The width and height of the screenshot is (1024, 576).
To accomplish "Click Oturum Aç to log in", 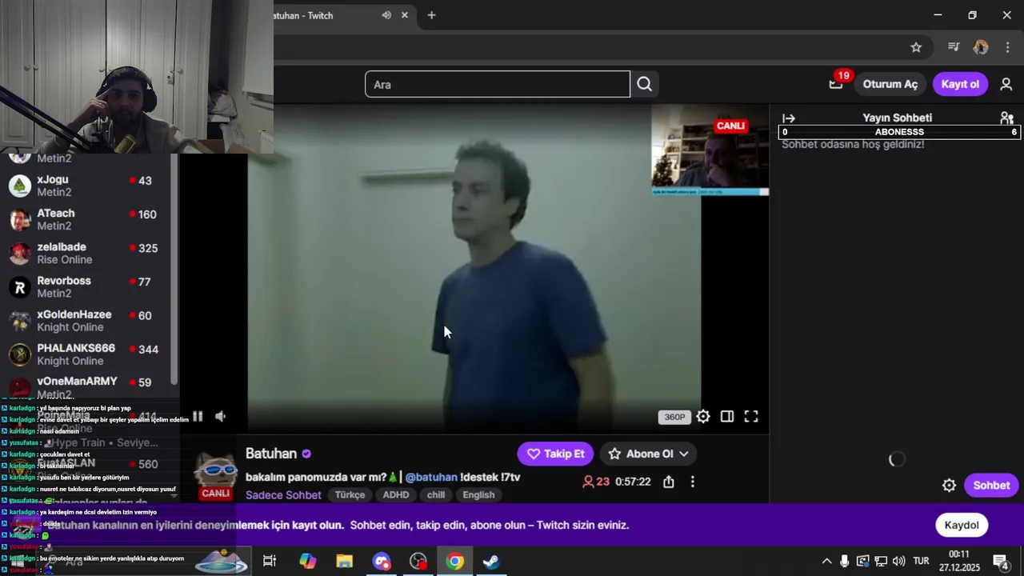I will tap(890, 84).
